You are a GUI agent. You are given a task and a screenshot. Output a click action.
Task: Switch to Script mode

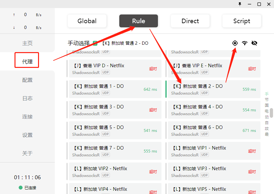coord(242,21)
